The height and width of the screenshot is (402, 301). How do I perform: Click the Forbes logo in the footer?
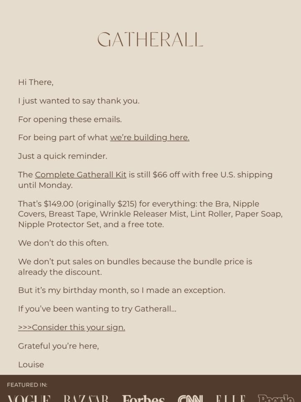click(143, 398)
